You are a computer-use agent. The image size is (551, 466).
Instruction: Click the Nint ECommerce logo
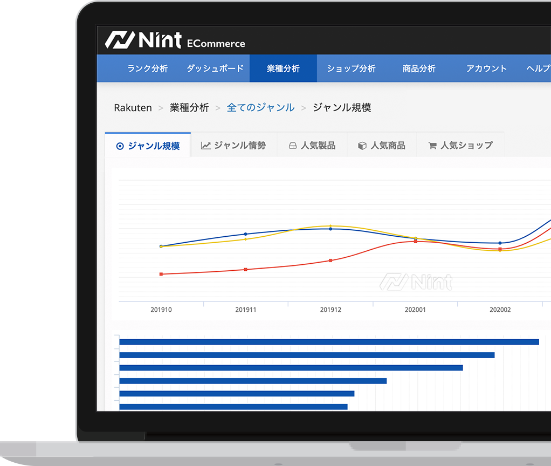point(175,40)
